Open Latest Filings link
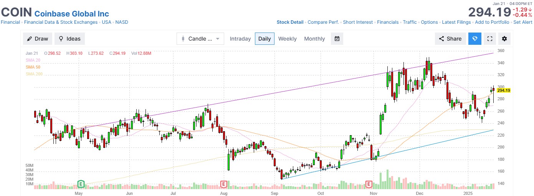Screen dimensions: 534x196 [456, 22]
